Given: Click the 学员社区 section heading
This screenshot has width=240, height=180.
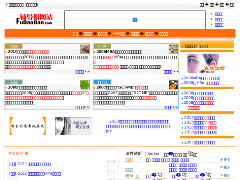Looking at the screenshot, I should pyautogui.click(x=16, y=153).
